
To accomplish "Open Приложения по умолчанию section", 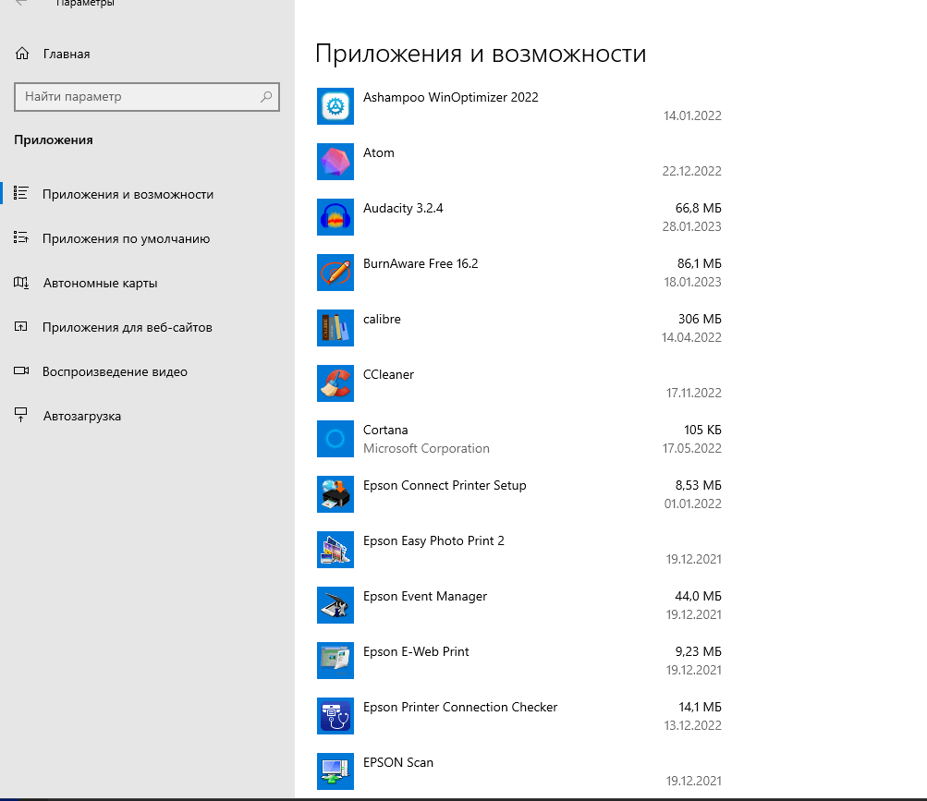I will [126, 239].
